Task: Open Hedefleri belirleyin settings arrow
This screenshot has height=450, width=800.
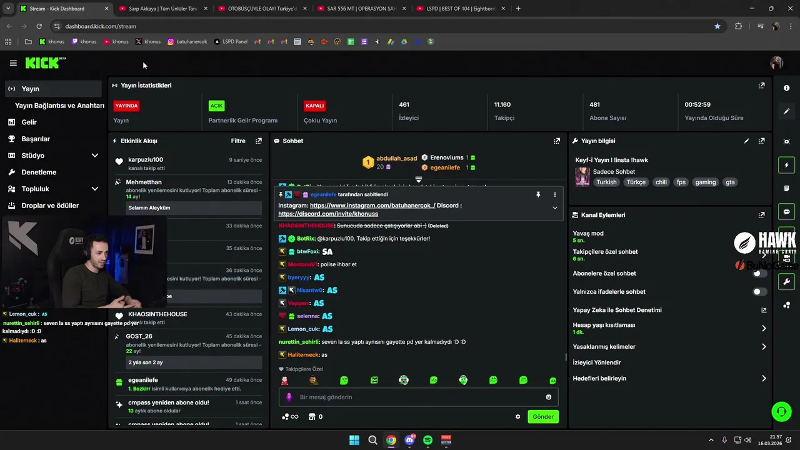Action: point(764,378)
